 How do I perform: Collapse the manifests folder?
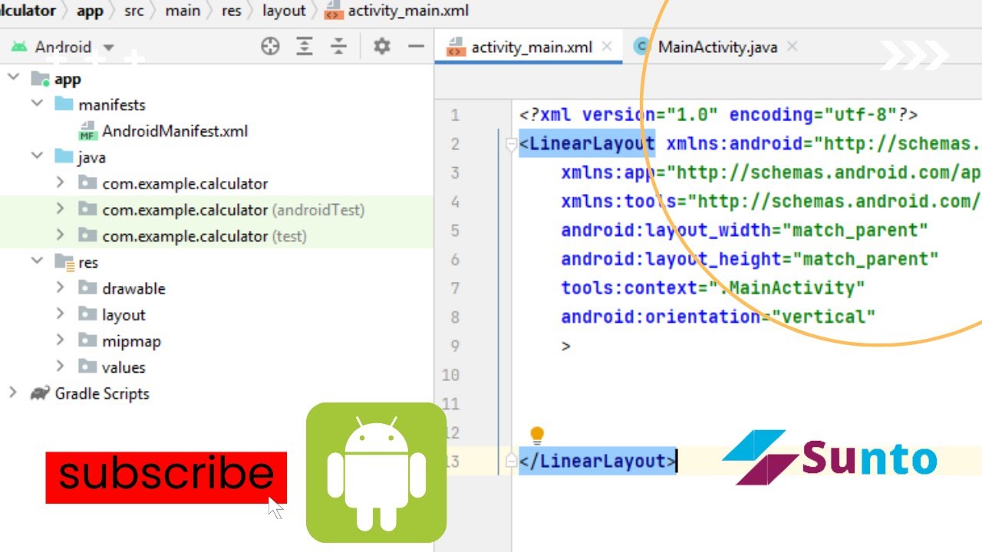(x=37, y=103)
